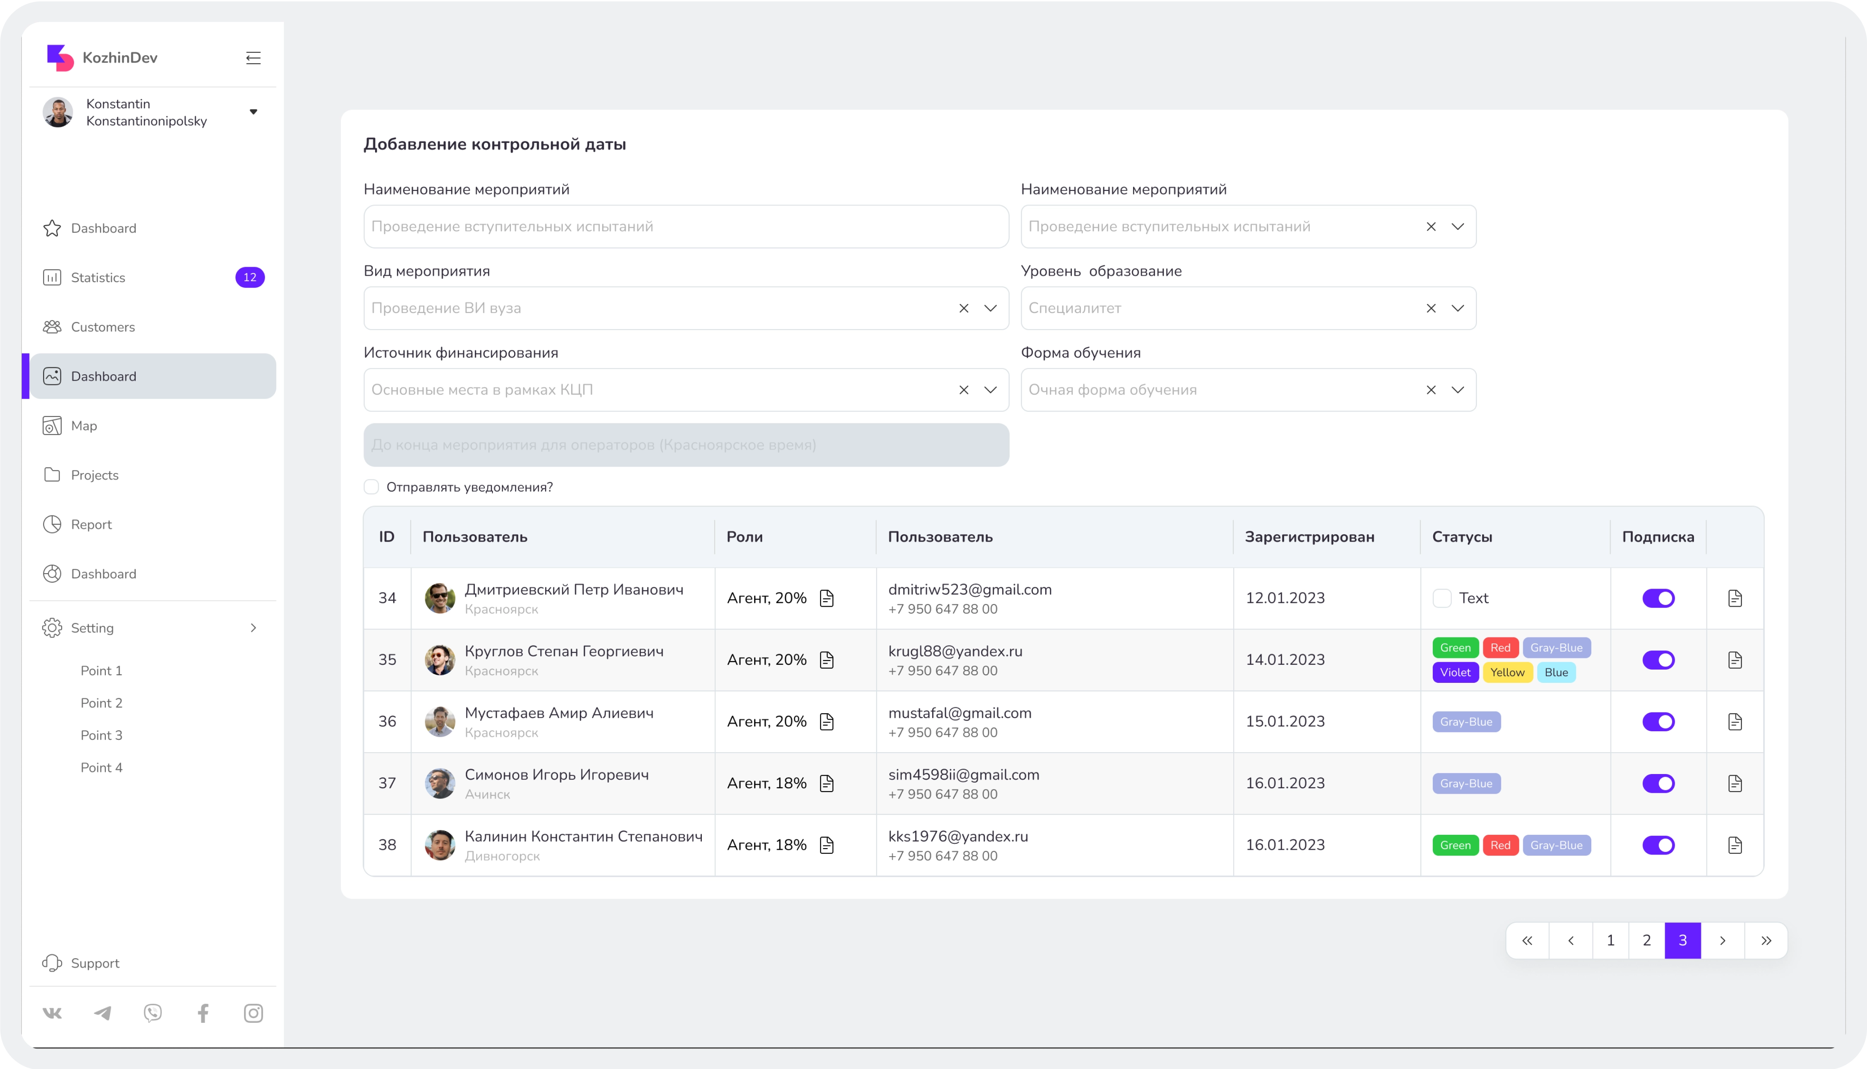Open the Telegram social link

[x=103, y=1013]
